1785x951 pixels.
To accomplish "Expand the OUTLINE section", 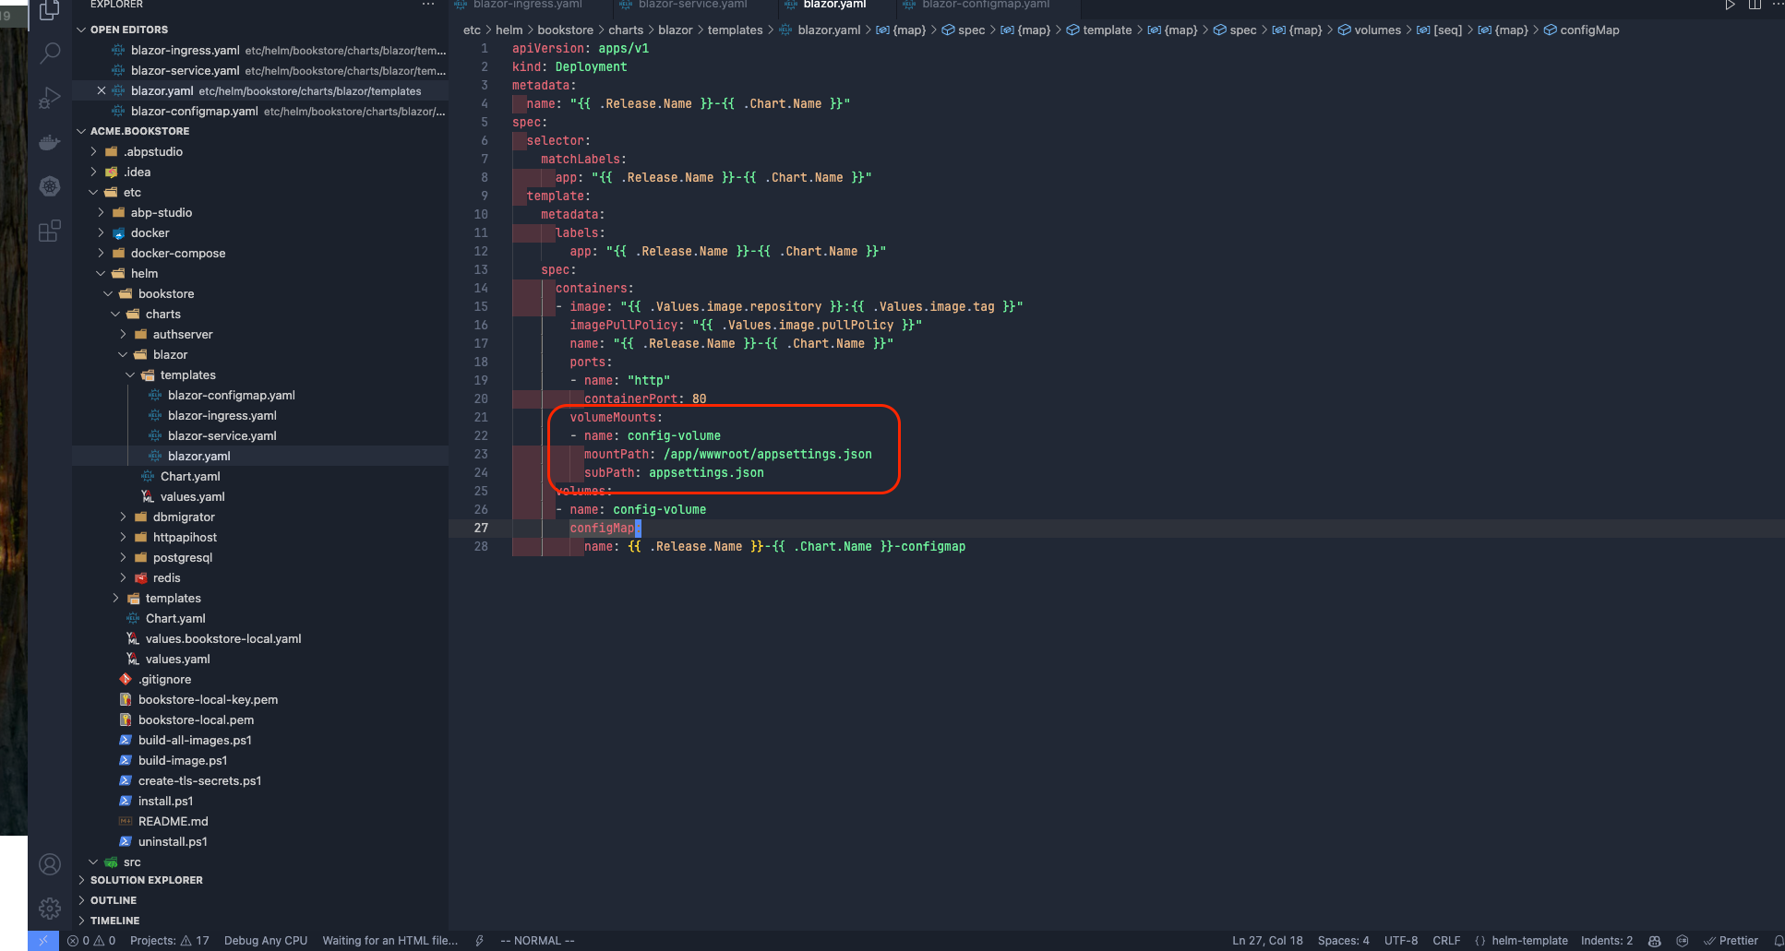I will [114, 900].
